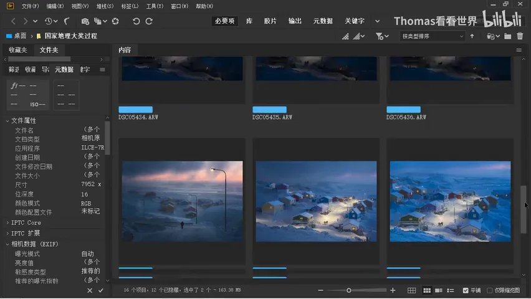The image size is (531, 299).
Task: Click the minus to shrink thumbnails
Action: 321,290
